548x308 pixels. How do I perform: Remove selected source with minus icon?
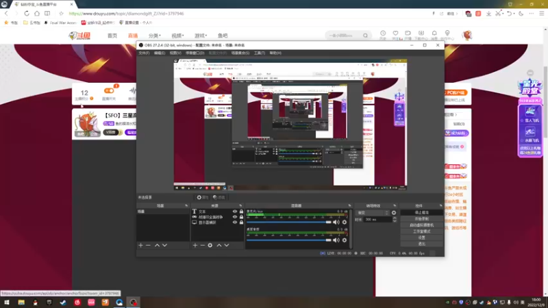point(202,246)
